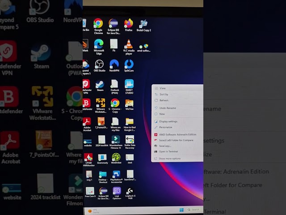The height and width of the screenshot is (215, 286).
Task: Open the New submenu in context menu
Action: (x=177, y=114)
